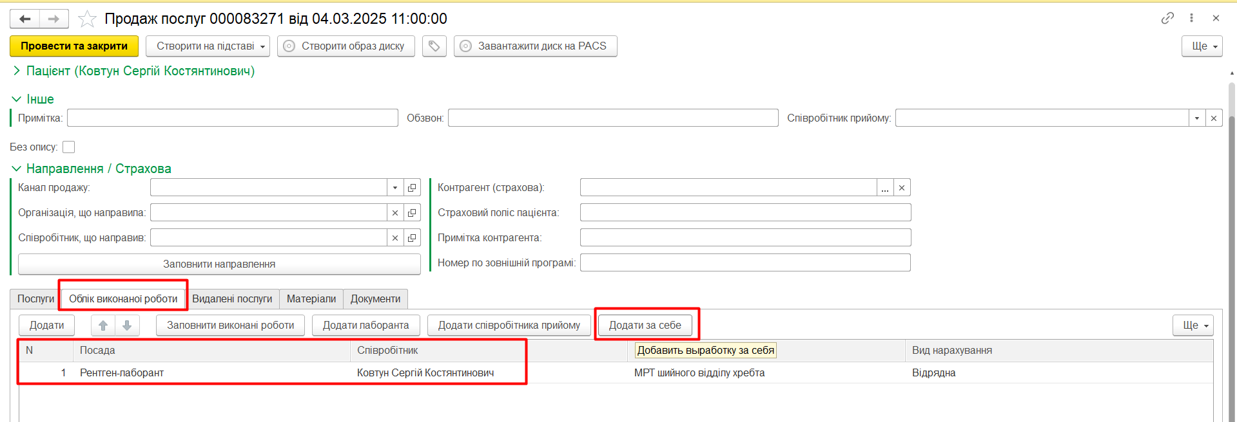Screen dimensions: 1237x422
Task: Switch to the Матеріали tab
Action: pos(311,299)
